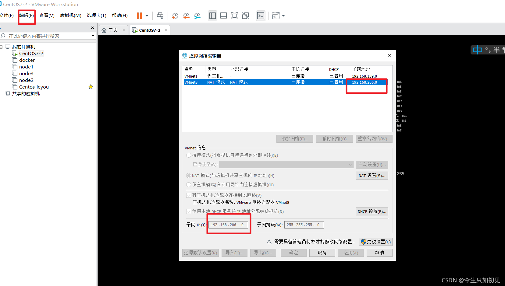Close the CentOS7-2 tab

(166, 30)
